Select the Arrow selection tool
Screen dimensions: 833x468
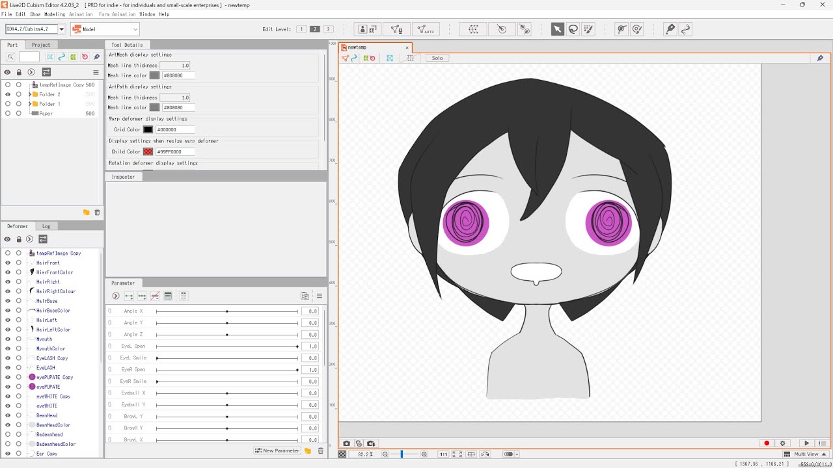[x=558, y=29]
